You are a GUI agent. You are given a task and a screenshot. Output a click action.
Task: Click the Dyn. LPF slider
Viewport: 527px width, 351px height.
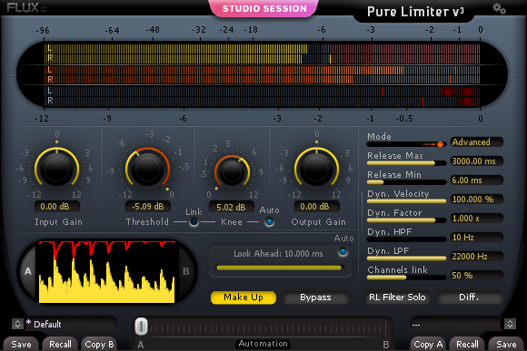[407, 258]
